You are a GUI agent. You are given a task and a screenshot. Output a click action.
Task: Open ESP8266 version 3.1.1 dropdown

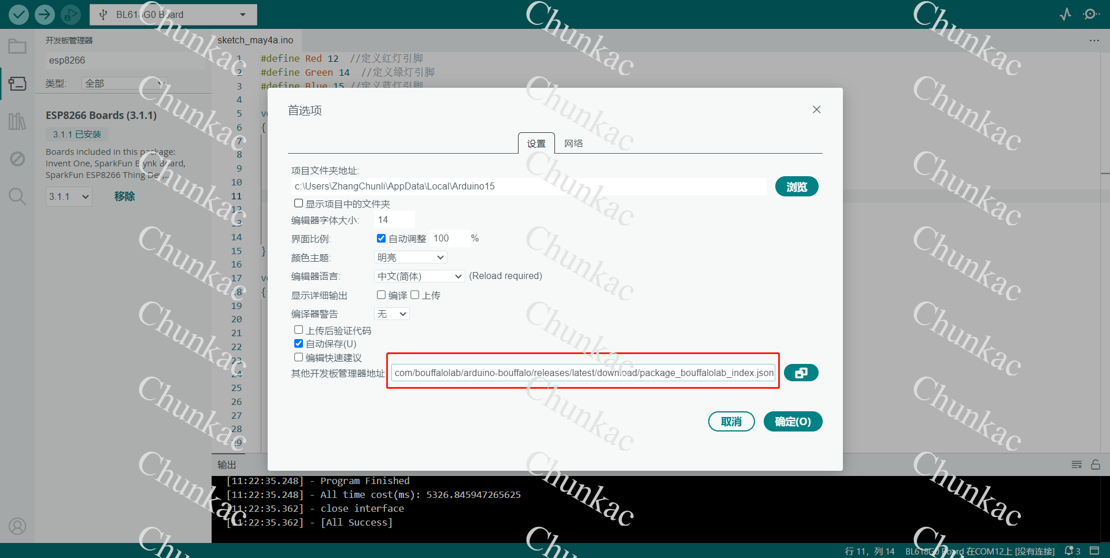(x=69, y=196)
